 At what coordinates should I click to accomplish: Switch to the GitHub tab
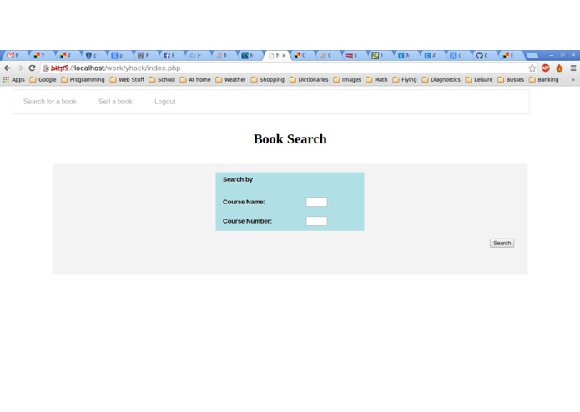tap(482, 55)
